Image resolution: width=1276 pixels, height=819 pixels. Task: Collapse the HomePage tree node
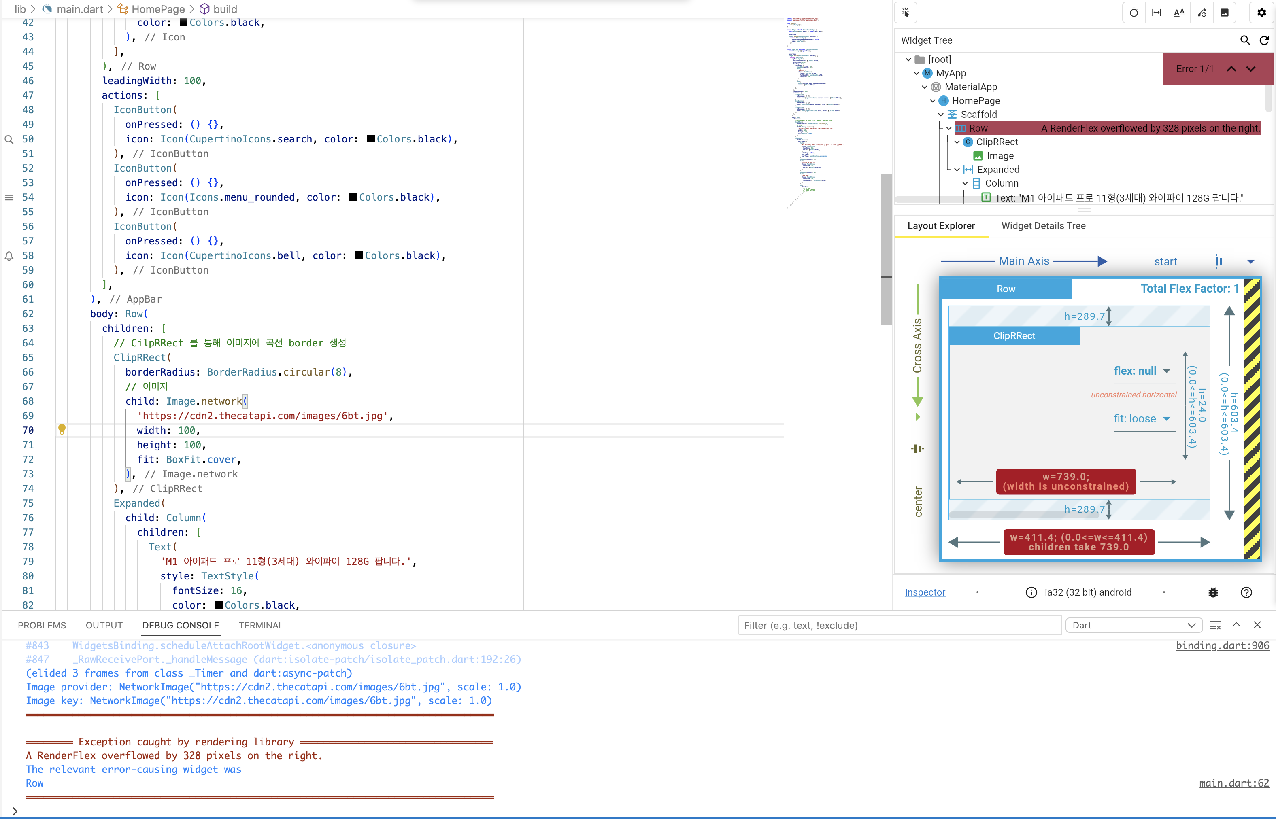[932, 101]
